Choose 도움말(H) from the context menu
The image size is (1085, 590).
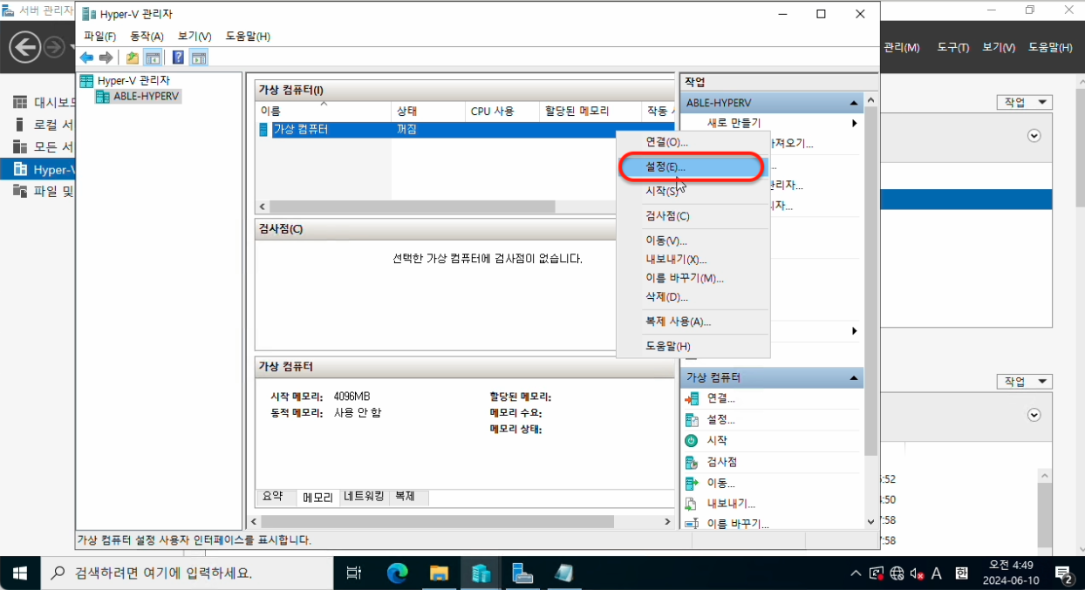(693, 346)
